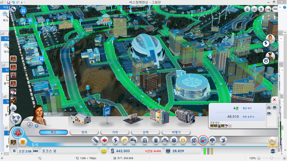This screenshot has width=287, height=161.
Task: Open the data layers stack icon
Action: point(273,151)
